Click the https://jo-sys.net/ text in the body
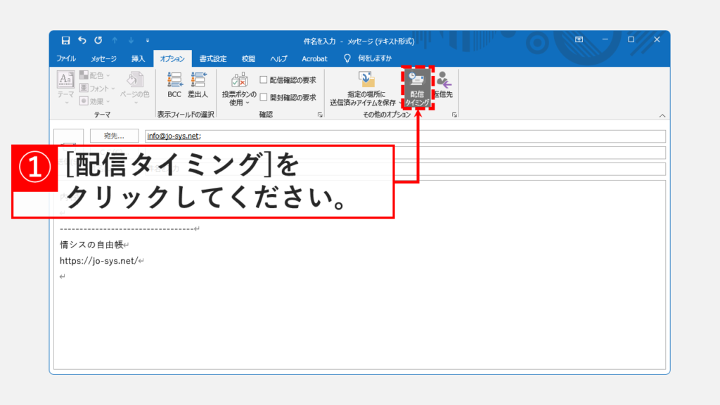The height and width of the screenshot is (405, 720). (x=98, y=261)
